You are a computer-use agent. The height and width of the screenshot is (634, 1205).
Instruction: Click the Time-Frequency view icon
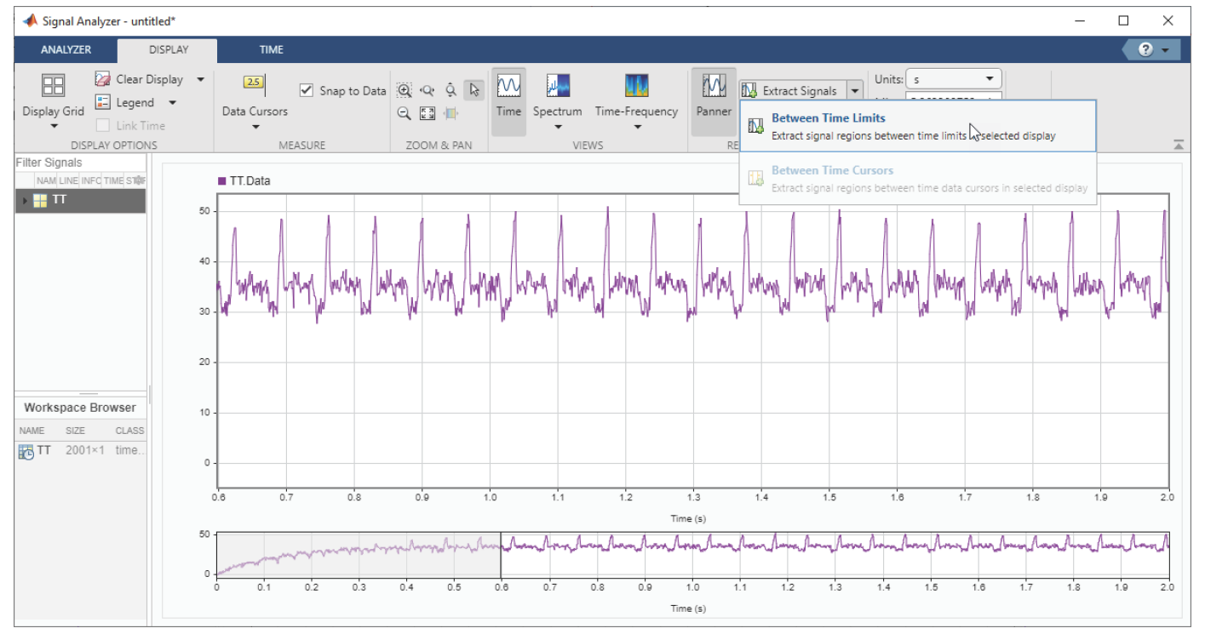point(636,86)
